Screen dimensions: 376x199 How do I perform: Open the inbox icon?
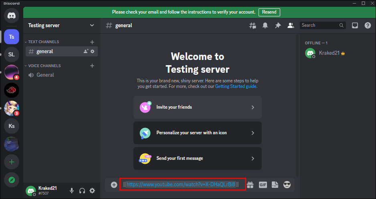355,25
